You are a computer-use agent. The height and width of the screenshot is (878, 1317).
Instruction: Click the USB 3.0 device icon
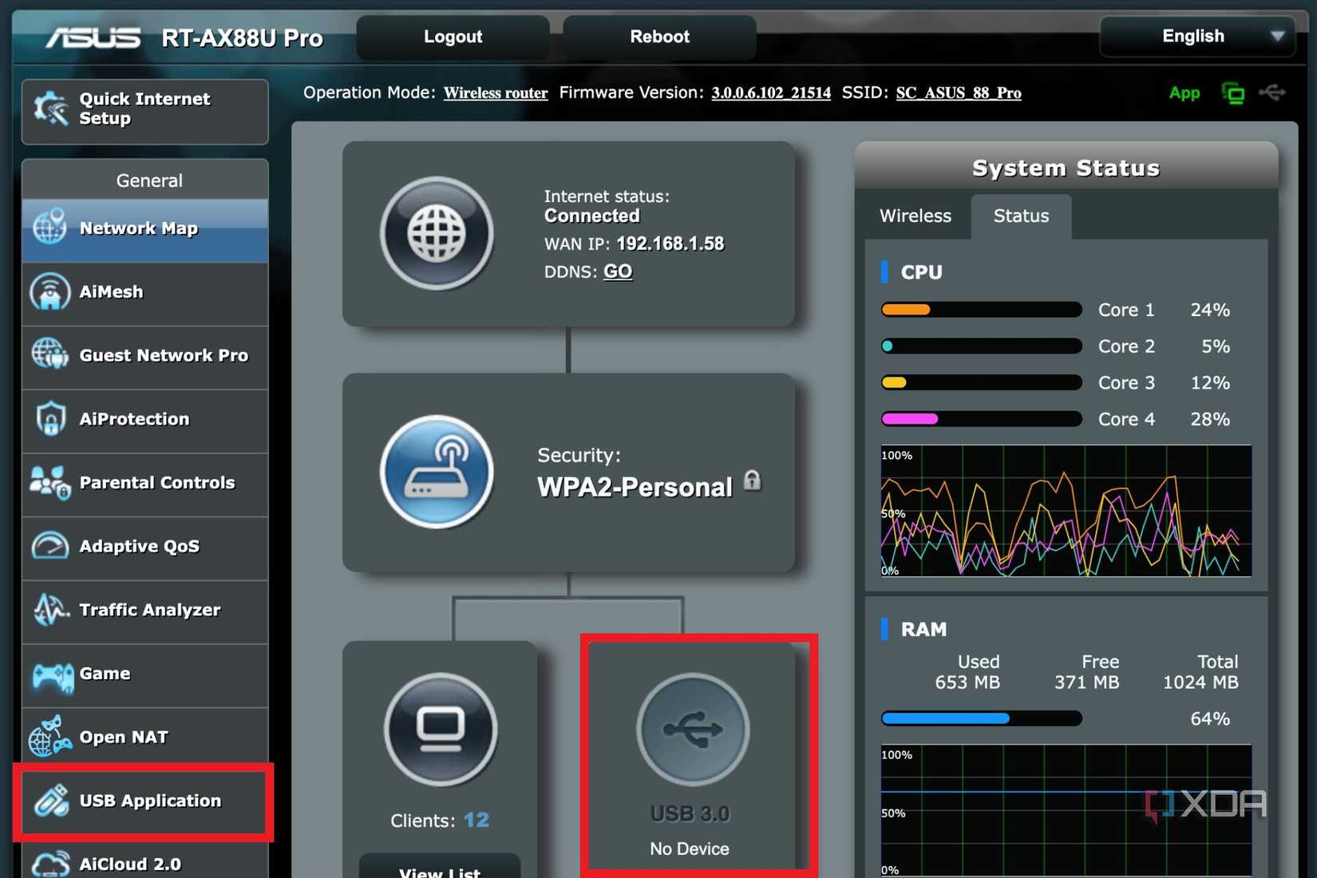[x=692, y=729]
